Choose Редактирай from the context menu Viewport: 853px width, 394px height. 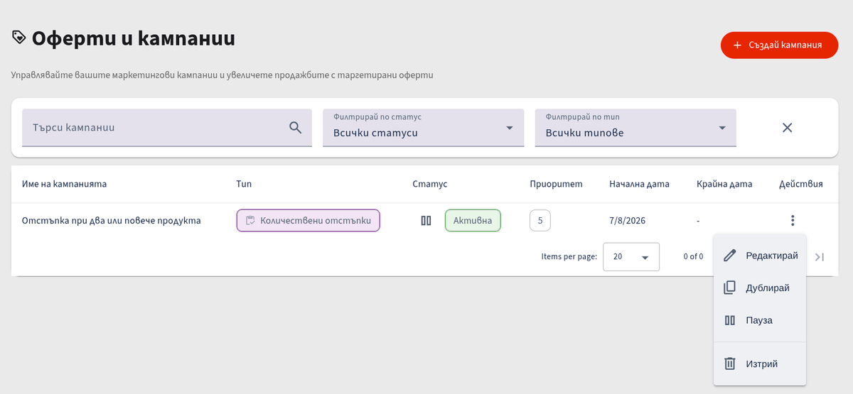tap(760, 256)
